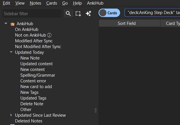
Task: Select Not on AnkiHub filter
Action: pyautogui.click(x=31, y=35)
